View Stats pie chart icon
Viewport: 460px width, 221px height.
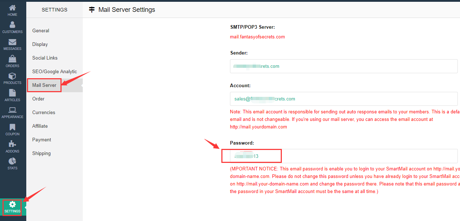(x=12, y=161)
